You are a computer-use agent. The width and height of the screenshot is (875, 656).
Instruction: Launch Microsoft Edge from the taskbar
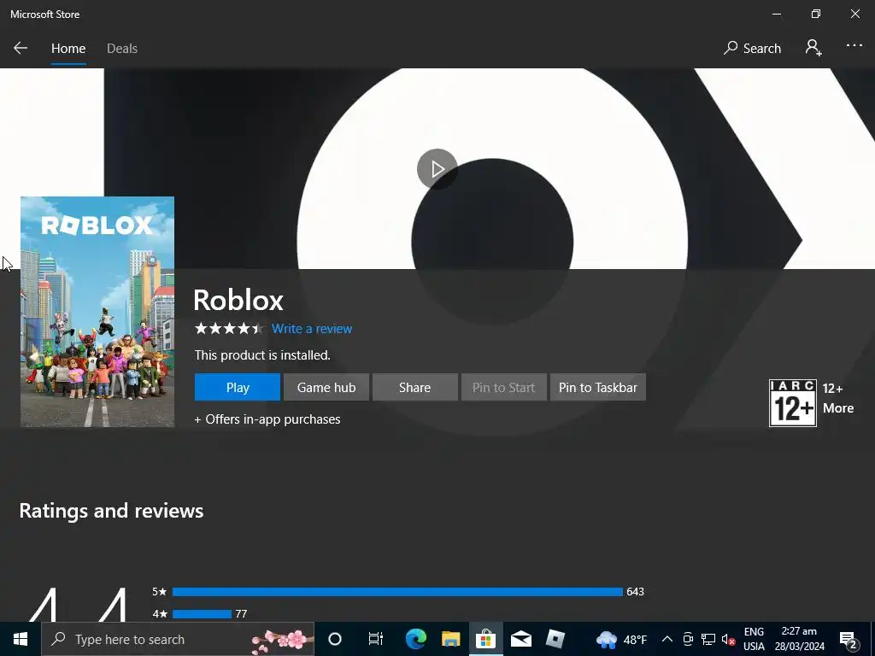tap(416, 639)
